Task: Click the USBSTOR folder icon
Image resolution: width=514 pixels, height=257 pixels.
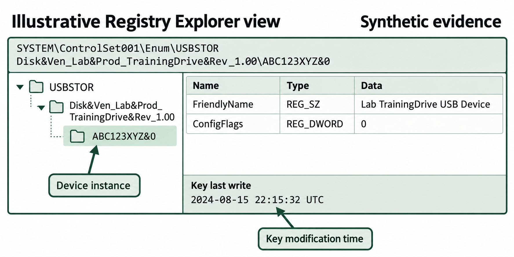Action: (x=36, y=87)
